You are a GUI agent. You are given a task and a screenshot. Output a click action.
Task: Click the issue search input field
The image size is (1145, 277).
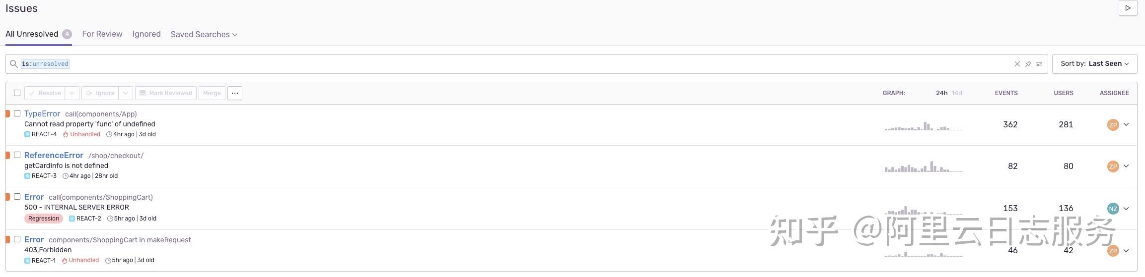(x=497, y=64)
